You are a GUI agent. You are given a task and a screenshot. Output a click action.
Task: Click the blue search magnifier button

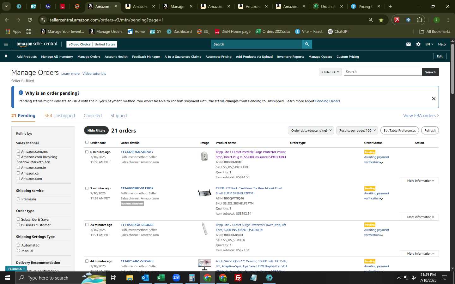tap(307, 44)
